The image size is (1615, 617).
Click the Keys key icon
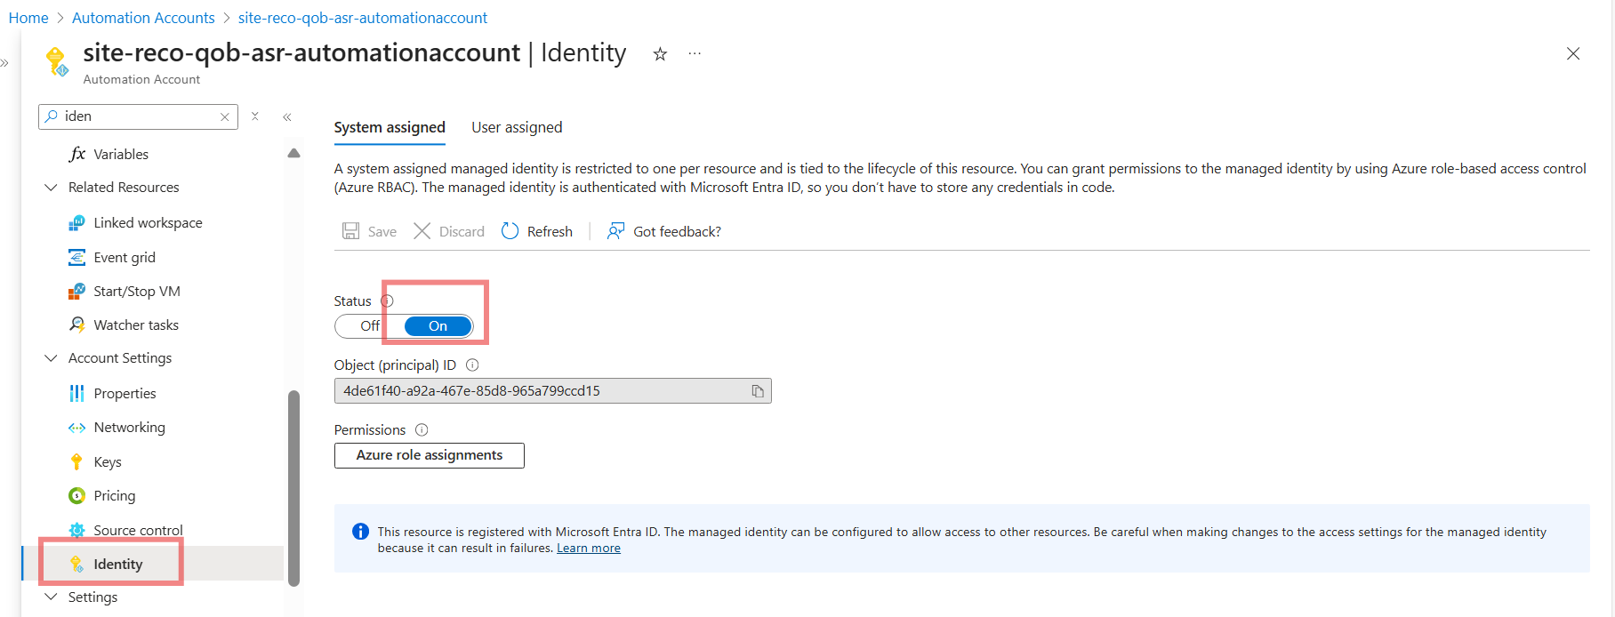[77, 461]
